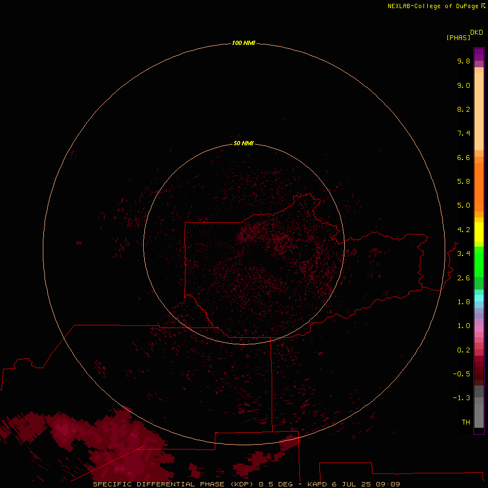Viewport: 488px width, 488px height.
Task: Select the 5.0 legend value
Action: (464, 206)
